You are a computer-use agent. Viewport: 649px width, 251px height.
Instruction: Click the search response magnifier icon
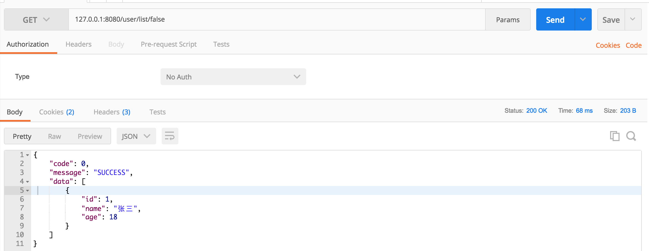click(x=631, y=136)
